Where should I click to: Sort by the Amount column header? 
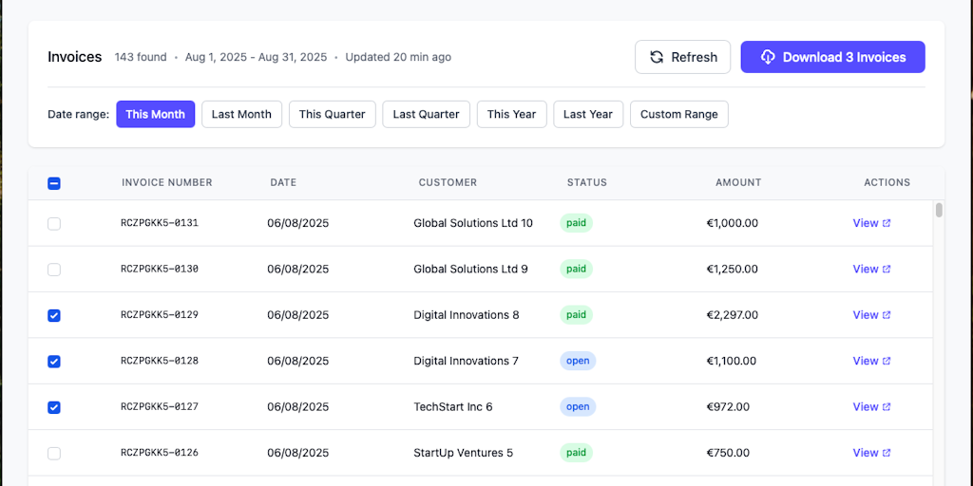[737, 182]
